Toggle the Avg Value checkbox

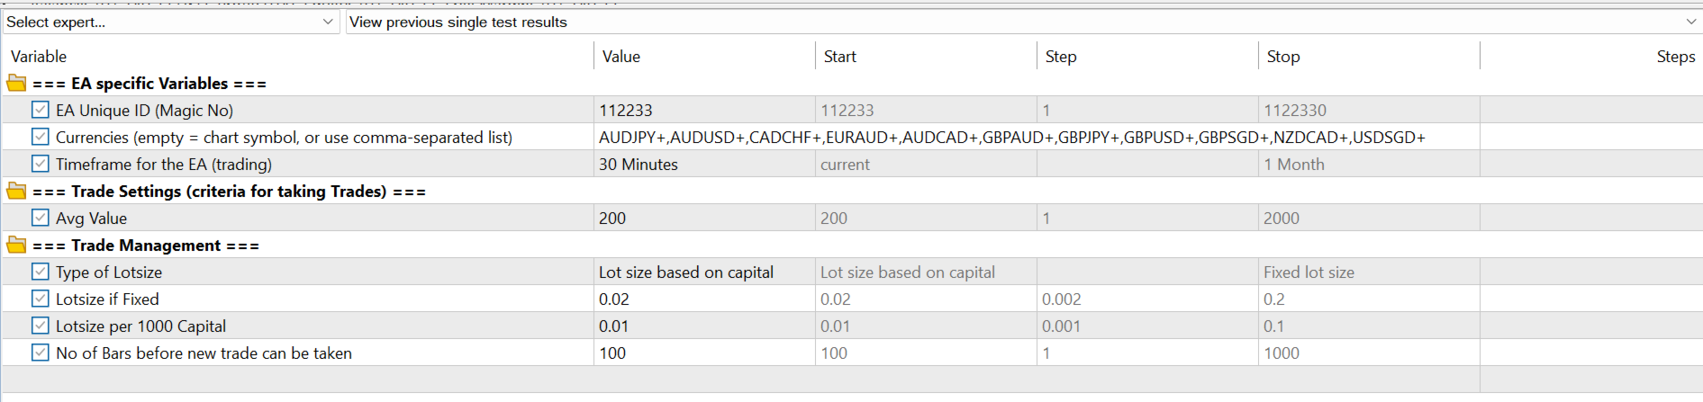click(x=40, y=218)
